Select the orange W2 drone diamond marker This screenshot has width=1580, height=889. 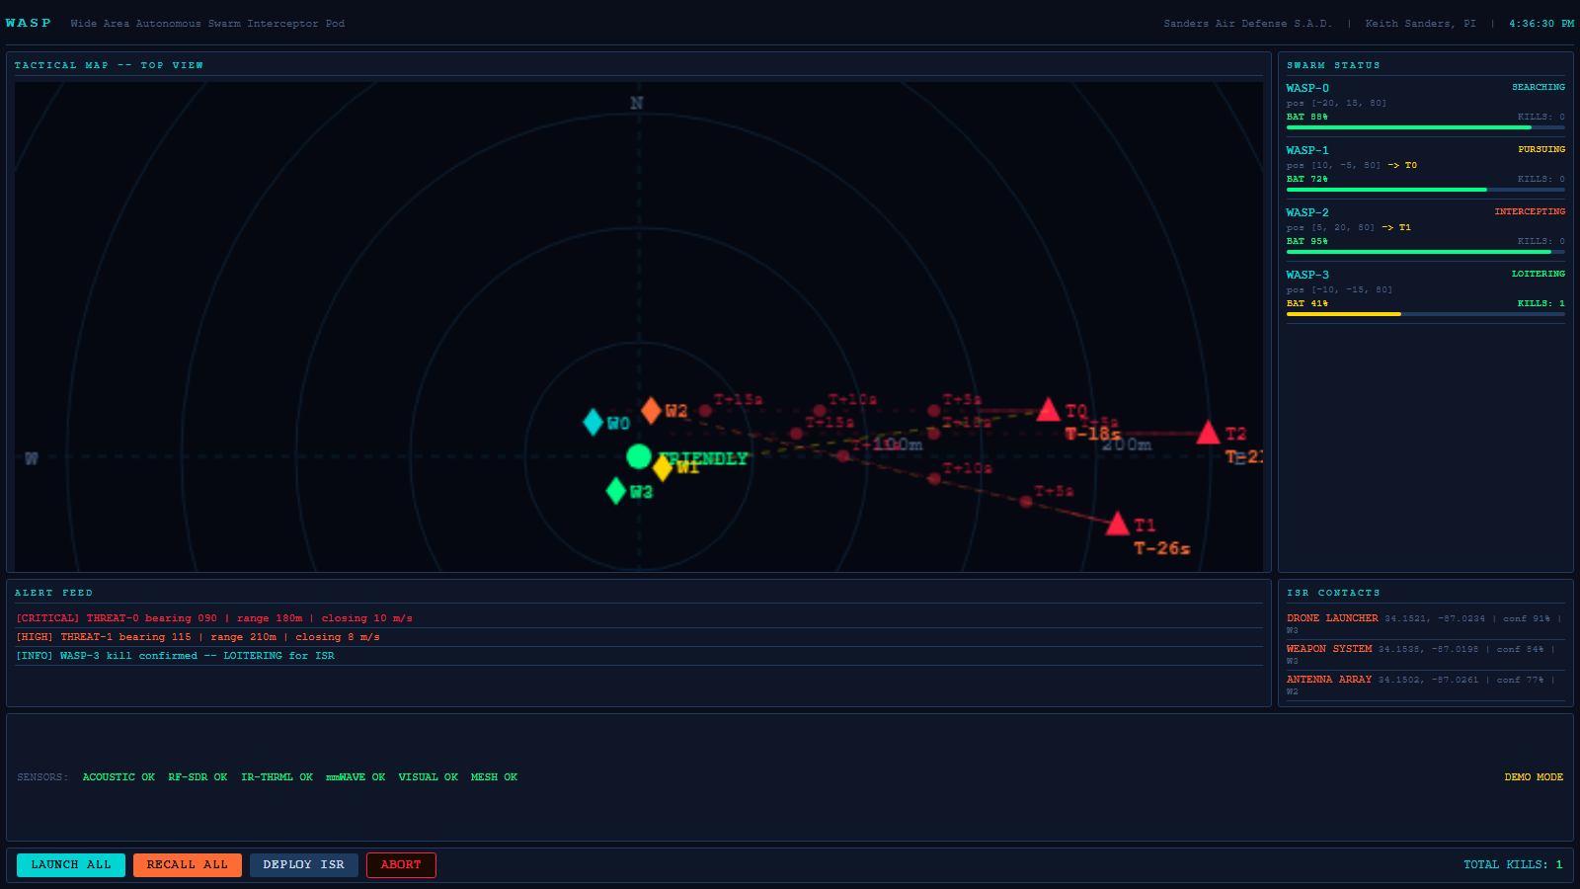[x=651, y=410]
